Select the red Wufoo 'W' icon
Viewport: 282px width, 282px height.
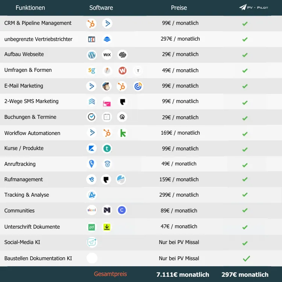[123, 71]
